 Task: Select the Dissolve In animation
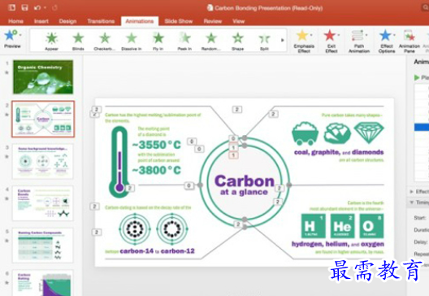pyautogui.click(x=132, y=41)
